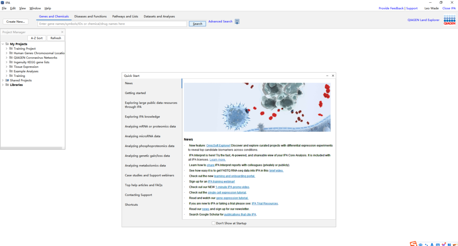Expand the Libraries tree node

coord(3,85)
